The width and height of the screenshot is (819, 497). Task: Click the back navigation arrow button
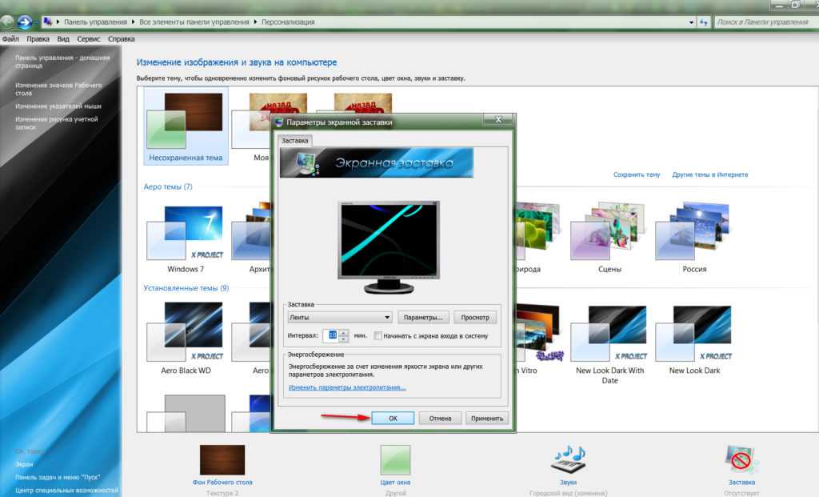[8, 22]
